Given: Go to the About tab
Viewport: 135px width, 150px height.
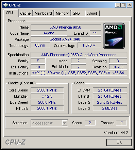Looking at the screenshot, I should pyautogui.click(x=92, y=13).
